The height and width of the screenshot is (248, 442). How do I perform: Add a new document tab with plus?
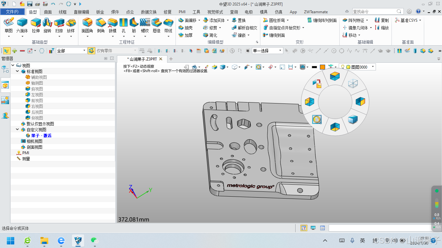(171, 59)
